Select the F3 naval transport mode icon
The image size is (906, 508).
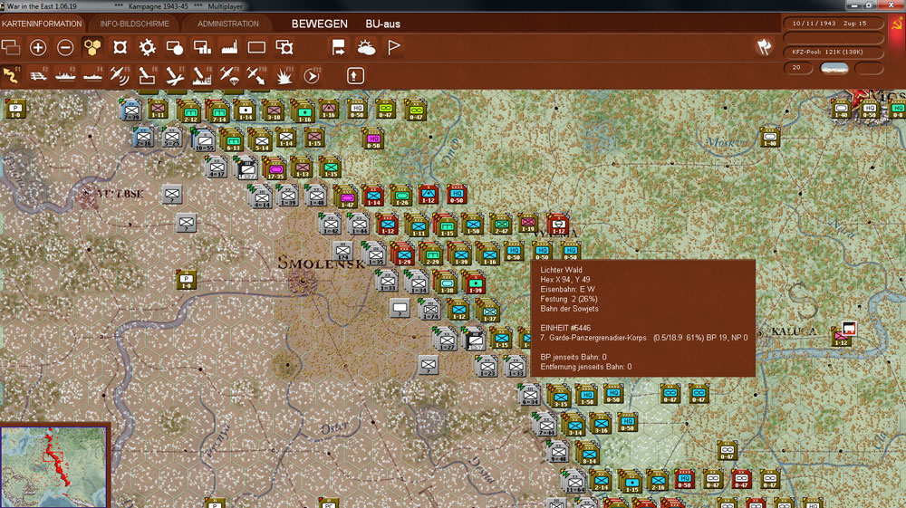point(65,76)
